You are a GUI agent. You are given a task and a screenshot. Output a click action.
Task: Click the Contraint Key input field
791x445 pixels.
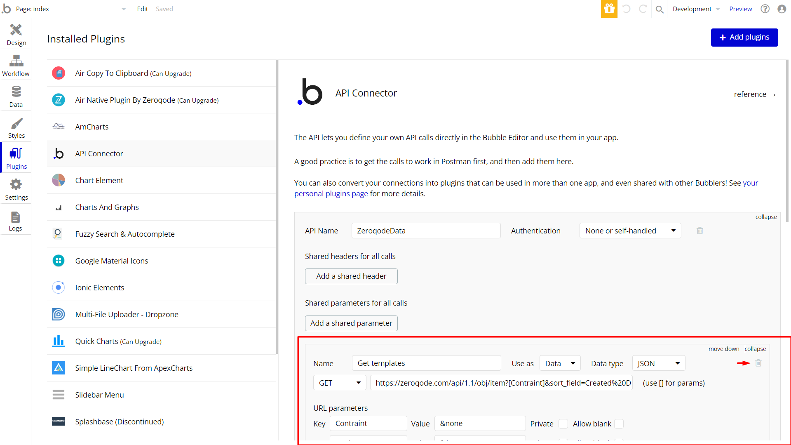tap(368, 424)
